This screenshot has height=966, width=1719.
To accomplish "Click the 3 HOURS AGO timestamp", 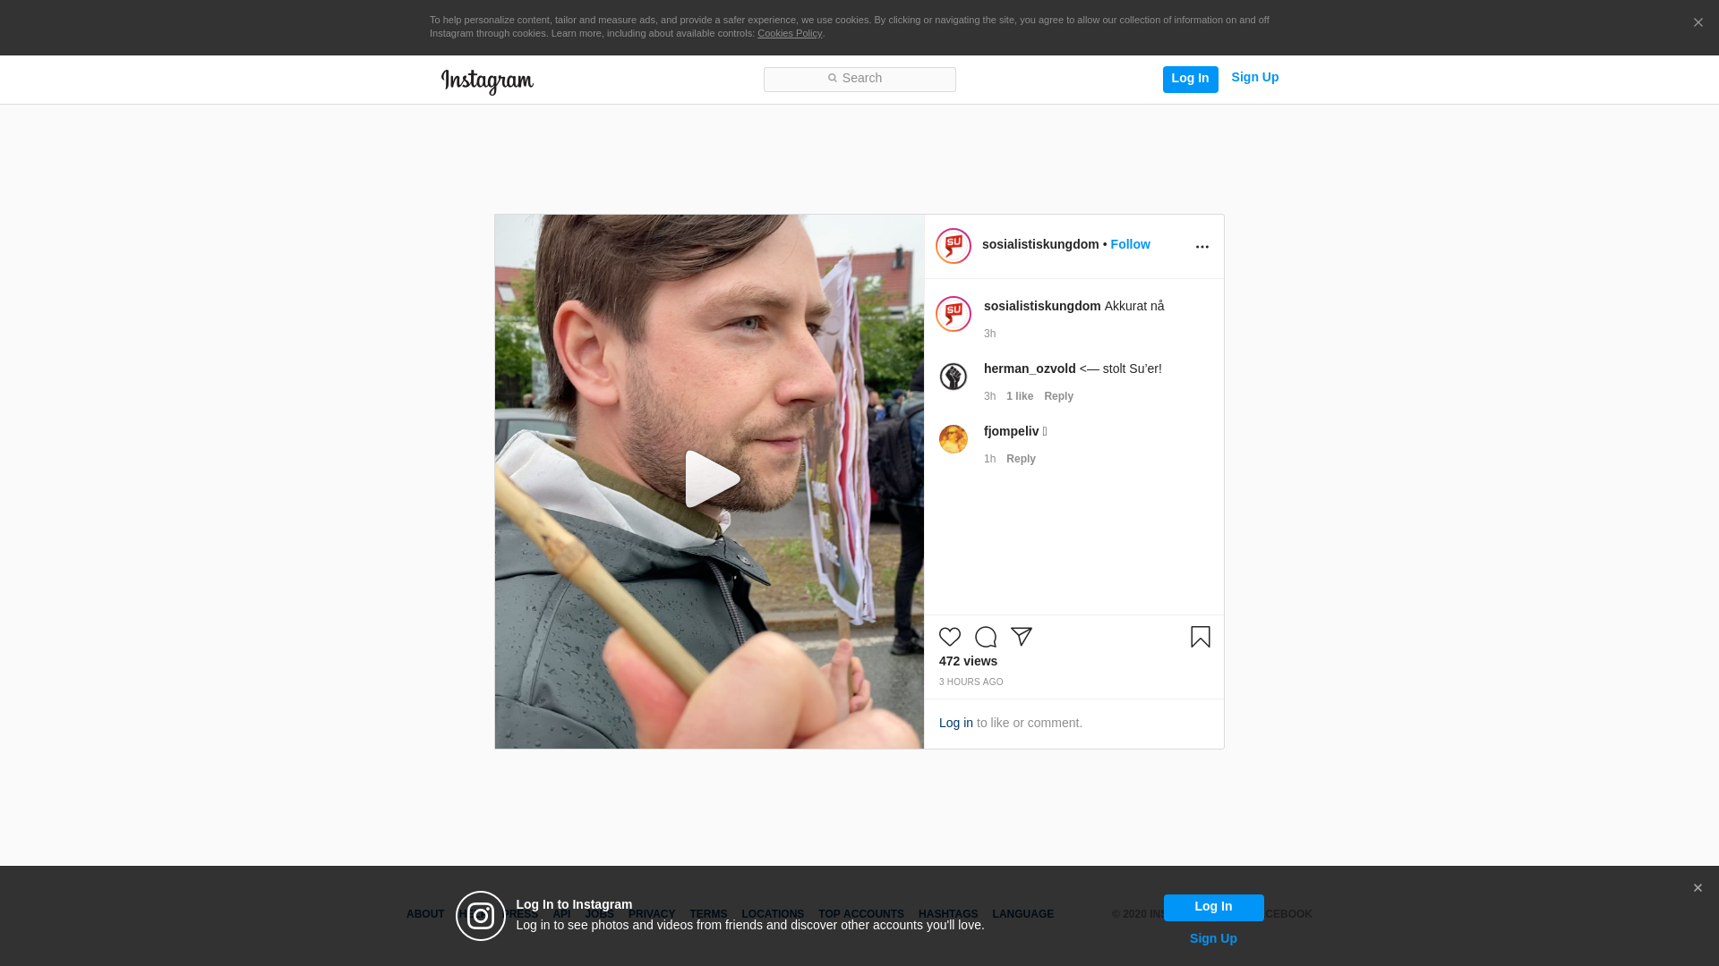I will click(x=971, y=682).
